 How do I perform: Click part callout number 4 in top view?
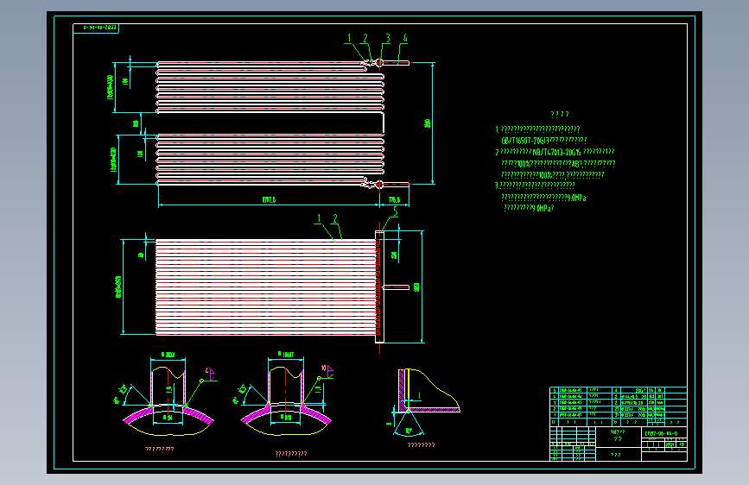(405, 38)
